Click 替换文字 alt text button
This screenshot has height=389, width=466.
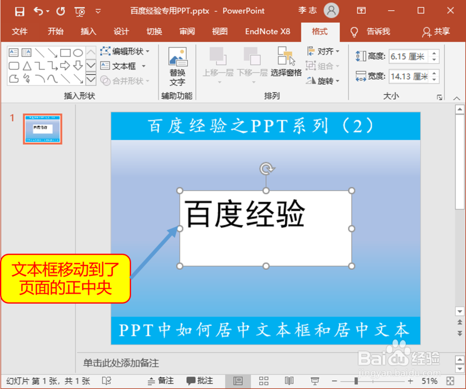(178, 67)
